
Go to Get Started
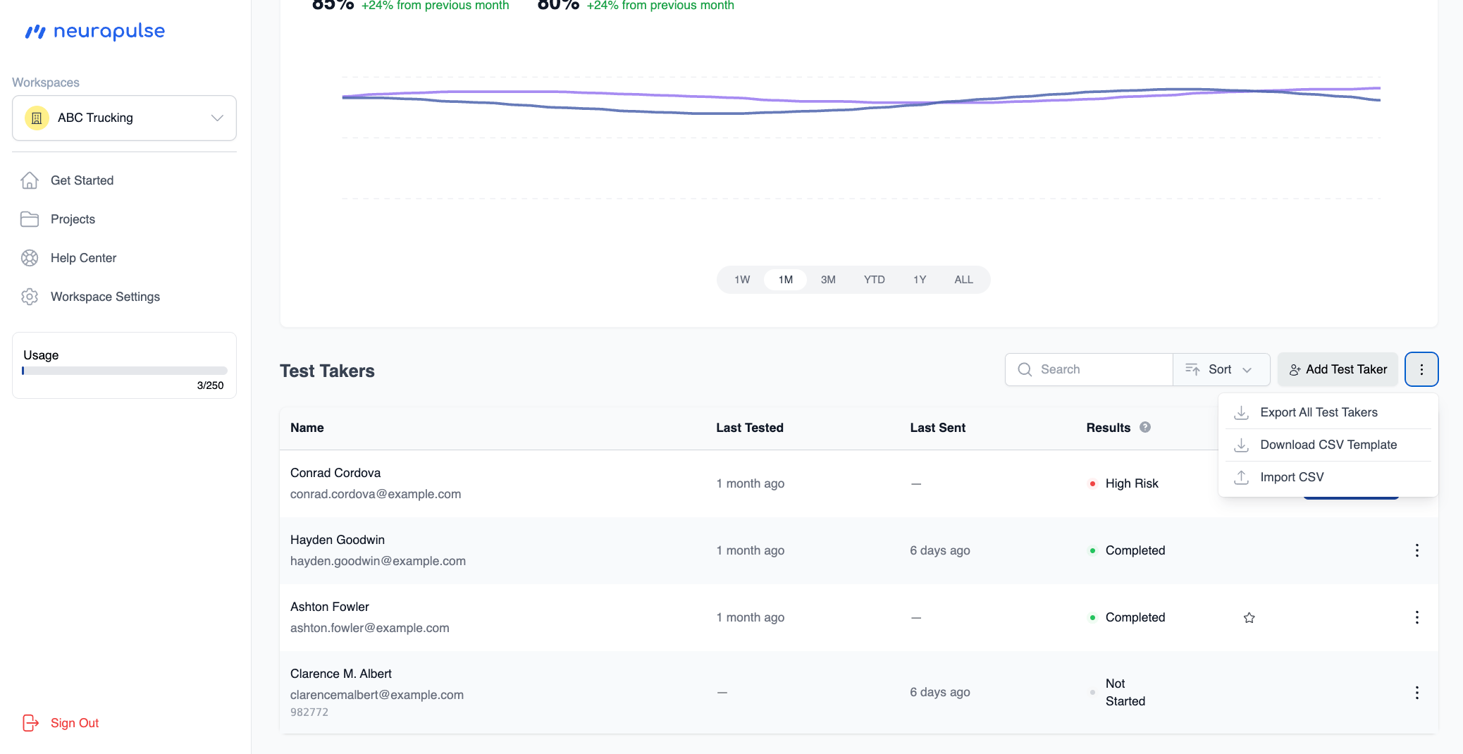click(82, 180)
